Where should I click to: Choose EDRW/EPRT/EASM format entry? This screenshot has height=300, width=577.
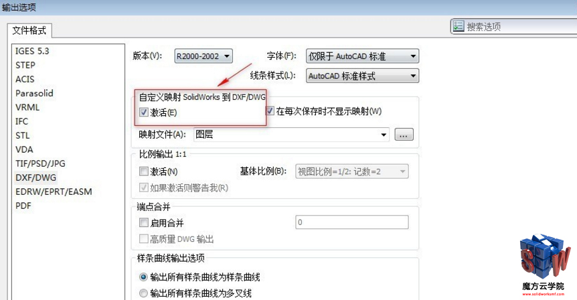pos(54,192)
